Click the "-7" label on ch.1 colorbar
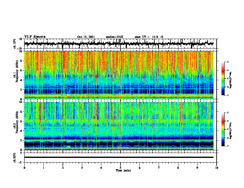Screen dimensions: 244x188 coord(227,95)
